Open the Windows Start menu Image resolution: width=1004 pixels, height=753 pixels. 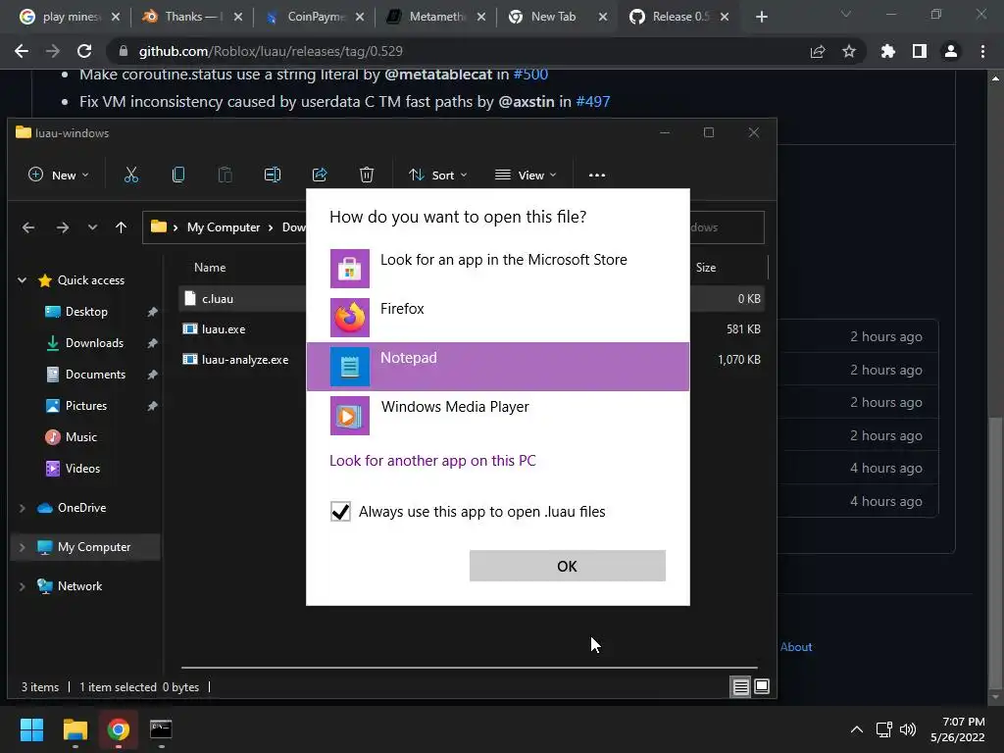tap(31, 729)
